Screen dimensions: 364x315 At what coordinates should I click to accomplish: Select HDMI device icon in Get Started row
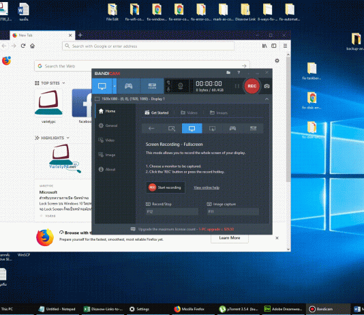[x=253, y=128]
